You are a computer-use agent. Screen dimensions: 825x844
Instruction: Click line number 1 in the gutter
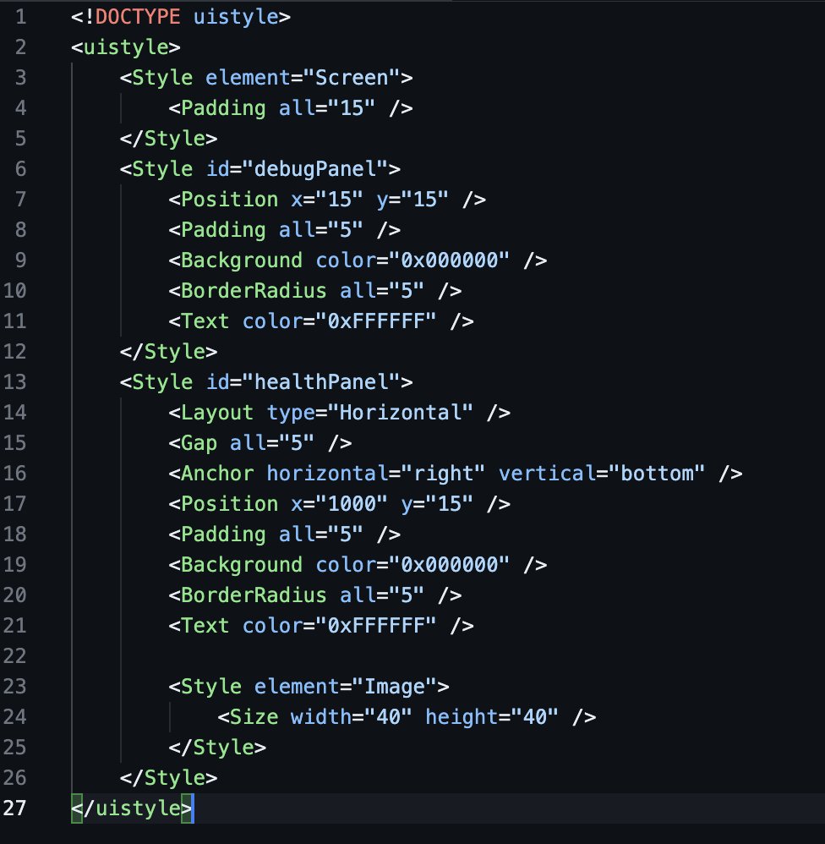20,17
